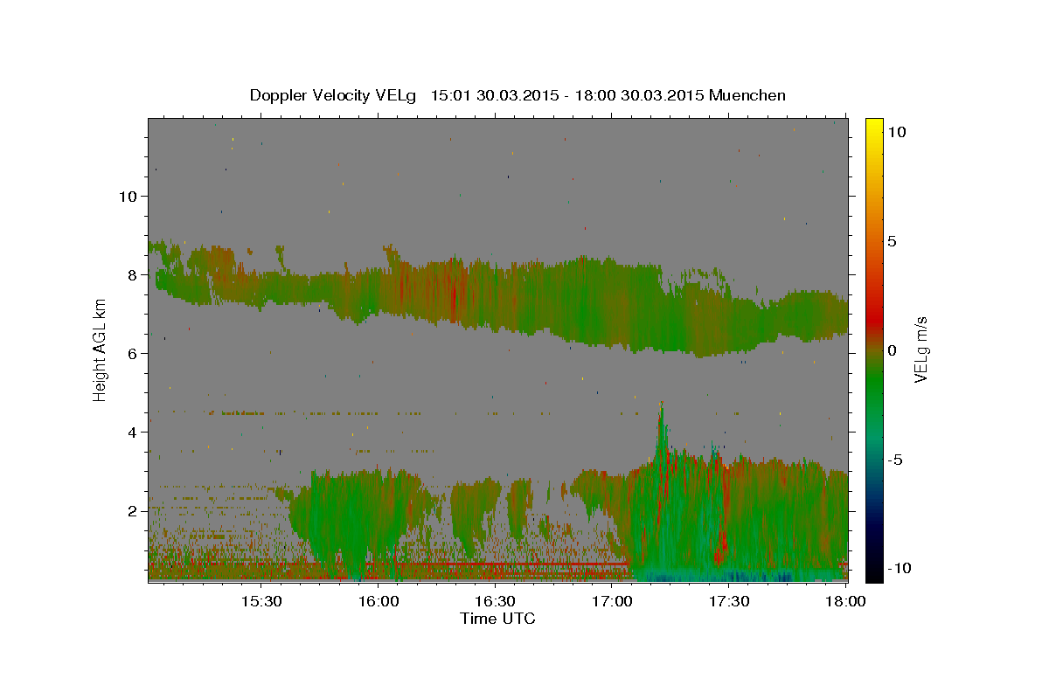
Task: Click the colorbar value 5 label
Action: 892,241
